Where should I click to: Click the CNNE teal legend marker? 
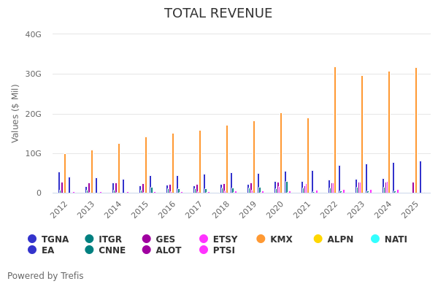[x=89, y=250]
